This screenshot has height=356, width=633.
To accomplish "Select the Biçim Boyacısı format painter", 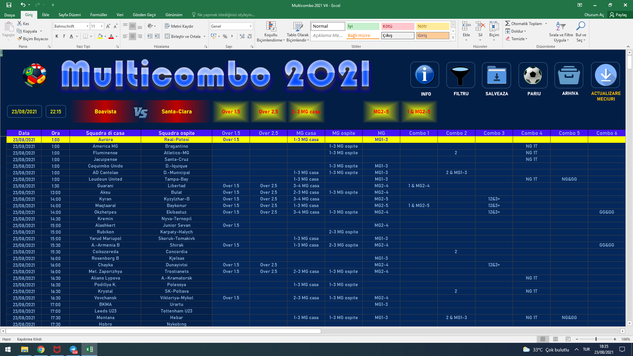I will (33, 39).
